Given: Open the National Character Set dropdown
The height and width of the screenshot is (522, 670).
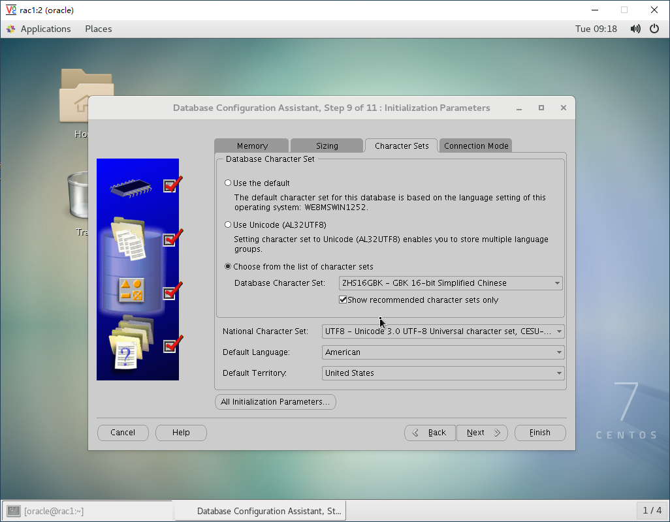Looking at the screenshot, I should [443, 331].
